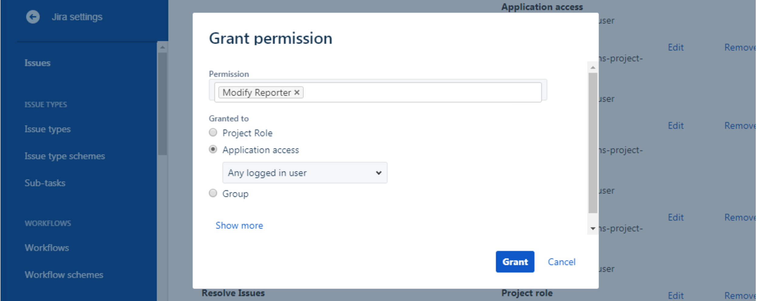Click the ISSUE TYPES section heading
The width and height of the screenshot is (757, 301).
pos(46,105)
